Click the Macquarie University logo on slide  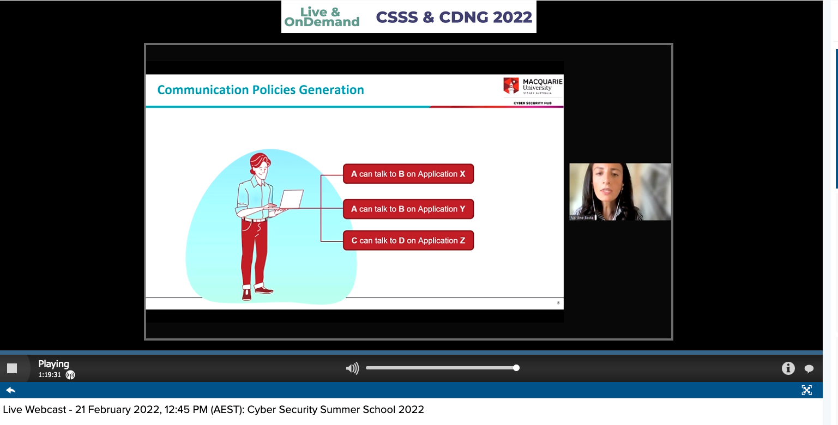tap(533, 87)
